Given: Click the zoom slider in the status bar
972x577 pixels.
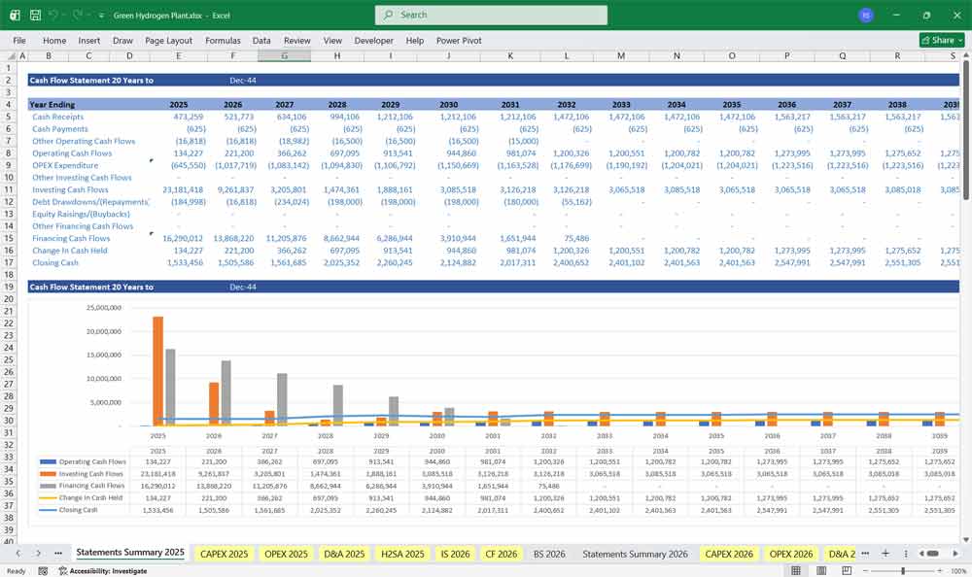Looking at the screenshot, I should [x=903, y=569].
